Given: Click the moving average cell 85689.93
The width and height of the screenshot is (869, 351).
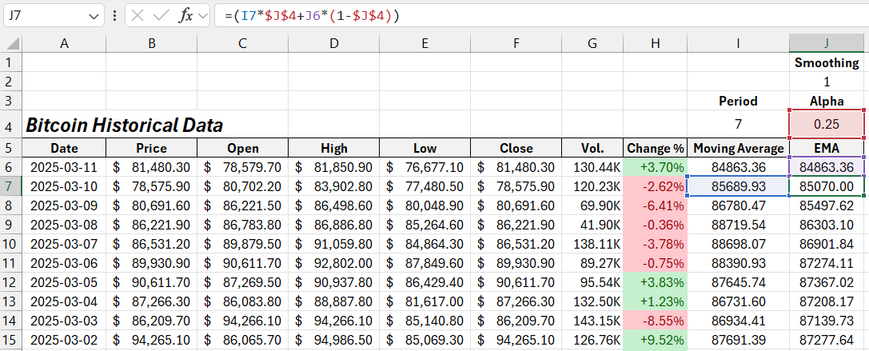Looking at the screenshot, I should (738, 186).
